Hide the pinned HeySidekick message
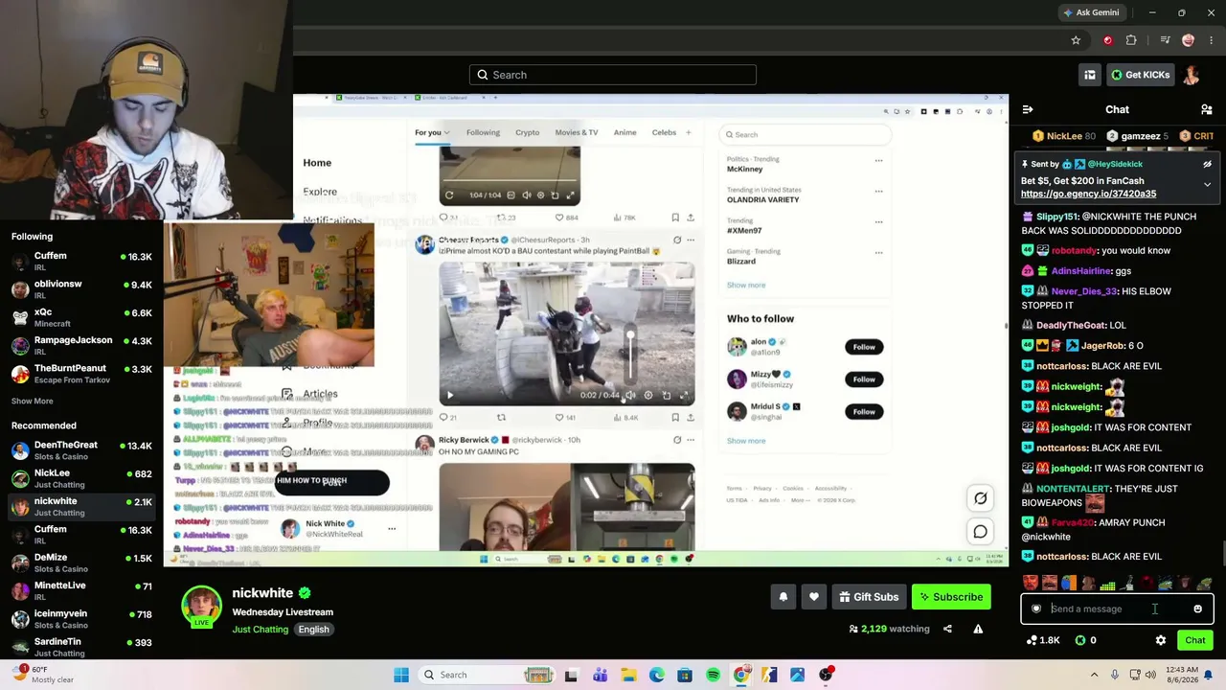 [1207, 164]
